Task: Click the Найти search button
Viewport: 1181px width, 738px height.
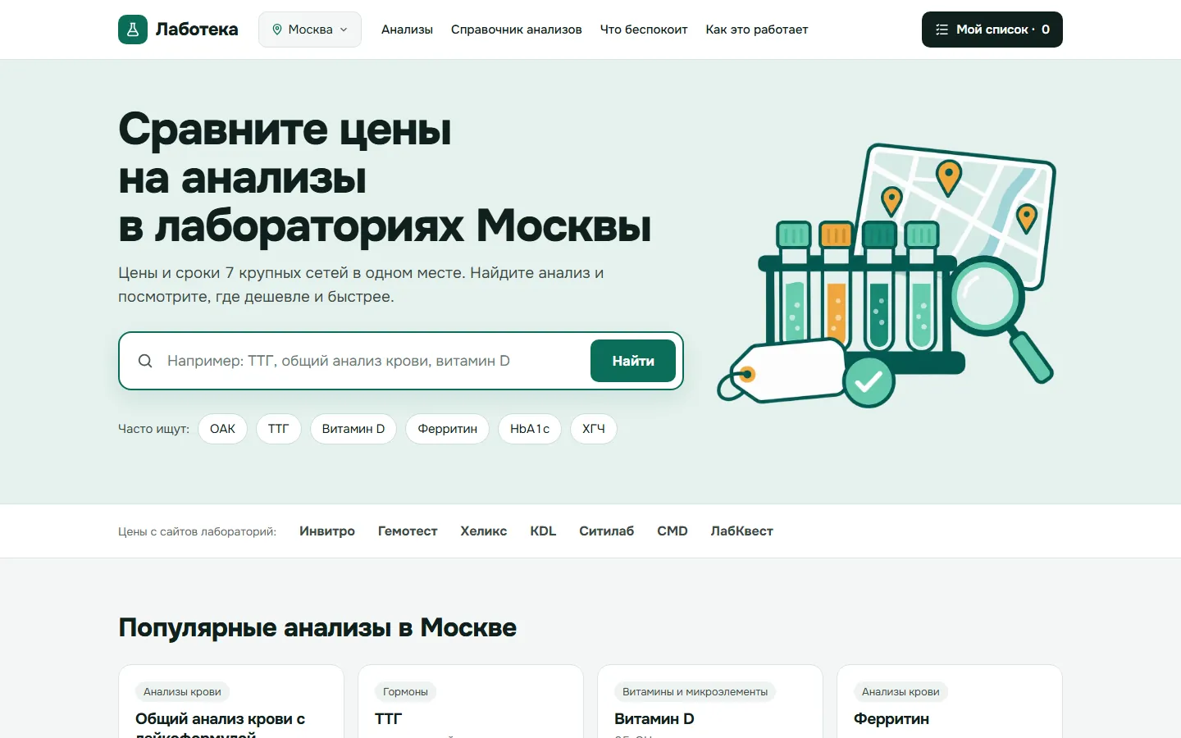Action: click(633, 361)
